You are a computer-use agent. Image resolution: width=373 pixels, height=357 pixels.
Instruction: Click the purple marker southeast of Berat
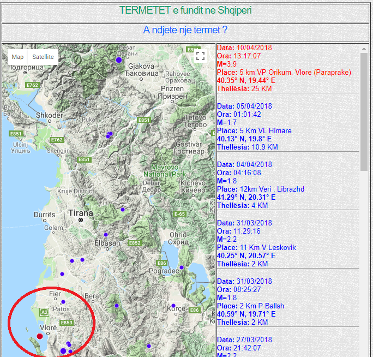click(117, 306)
